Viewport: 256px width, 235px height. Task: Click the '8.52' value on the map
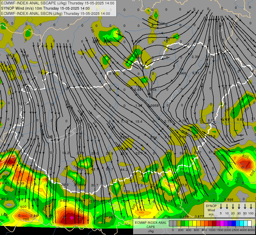(x=212, y=121)
